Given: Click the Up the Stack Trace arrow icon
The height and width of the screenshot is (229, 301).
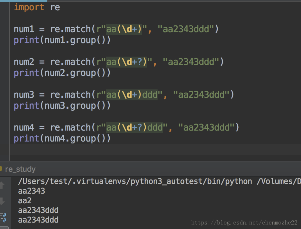Looking at the screenshot, I should click(2, 185).
